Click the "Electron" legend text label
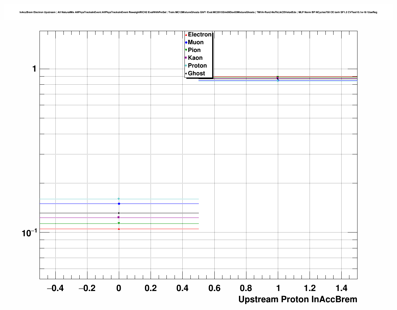 pos(200,35)
